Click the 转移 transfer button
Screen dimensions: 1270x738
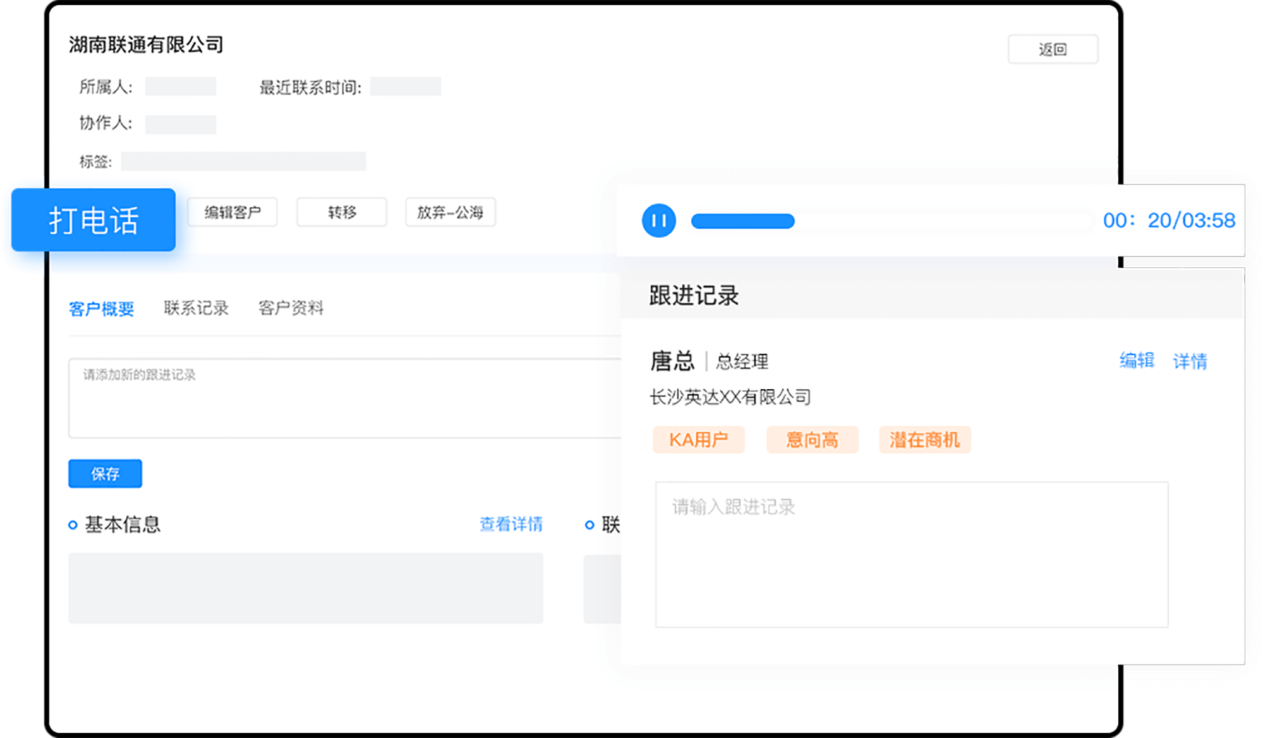(x=341, y=212)
